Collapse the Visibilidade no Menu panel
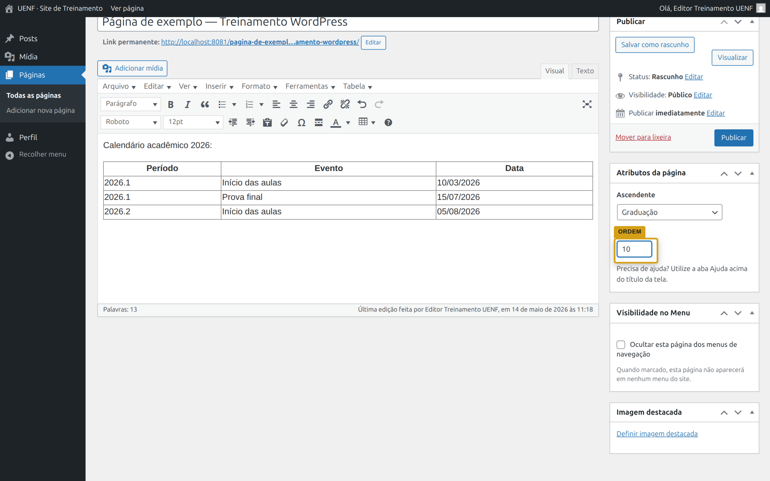The width and height of the screenshot is (770, 481). 752,313
